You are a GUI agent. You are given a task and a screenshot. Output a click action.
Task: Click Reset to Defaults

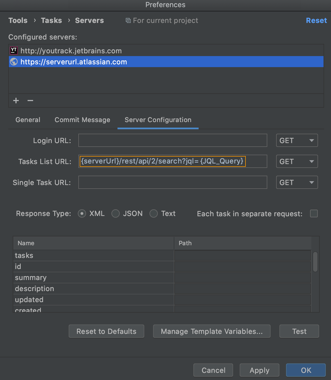click(x=106, y=331)
